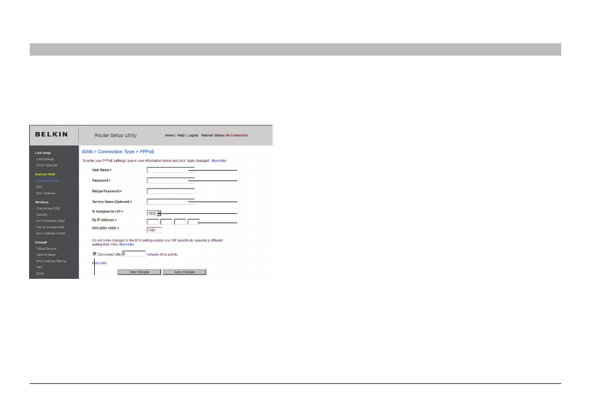This screenshot has width=591, height=413.
Task: Open Use as Access Point page
Action: click(50, 227)
